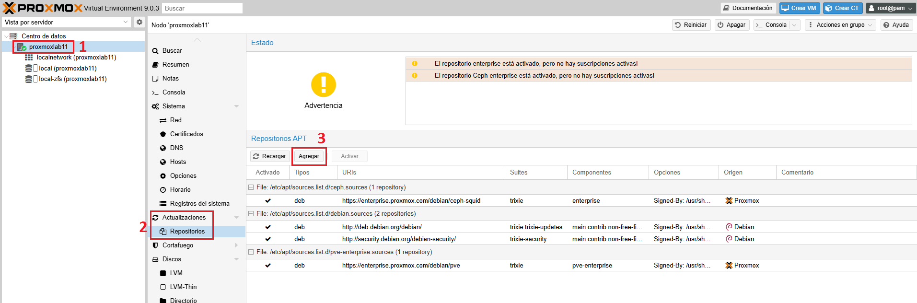Toggle the checkmark for deb.debian.org repository

pos(268,227)
